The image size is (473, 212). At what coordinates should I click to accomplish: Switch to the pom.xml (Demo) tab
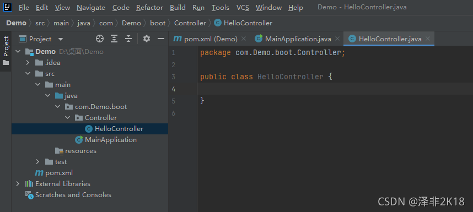[210, 39]
